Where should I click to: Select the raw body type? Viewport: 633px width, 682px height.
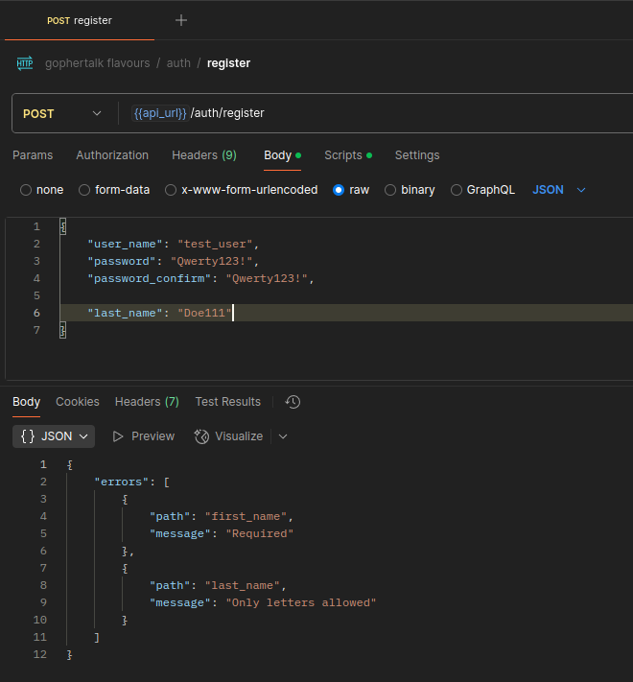pyautogui.click(x=351, y=190)
